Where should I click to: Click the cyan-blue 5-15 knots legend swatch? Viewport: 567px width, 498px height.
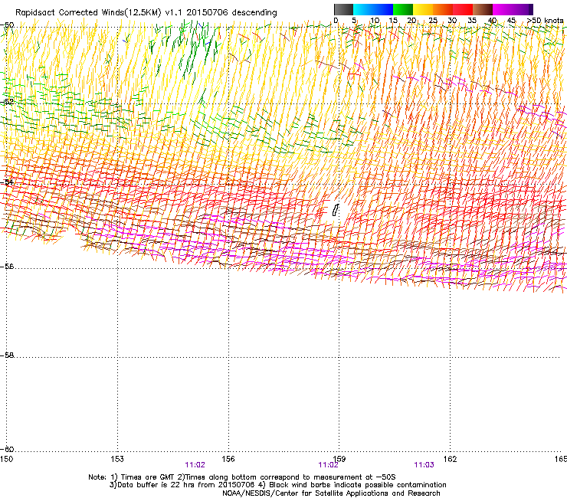point(373,9)
